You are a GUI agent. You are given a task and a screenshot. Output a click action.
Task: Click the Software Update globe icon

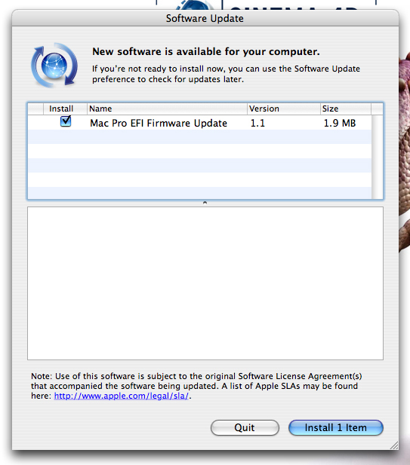tap(54, 66)
